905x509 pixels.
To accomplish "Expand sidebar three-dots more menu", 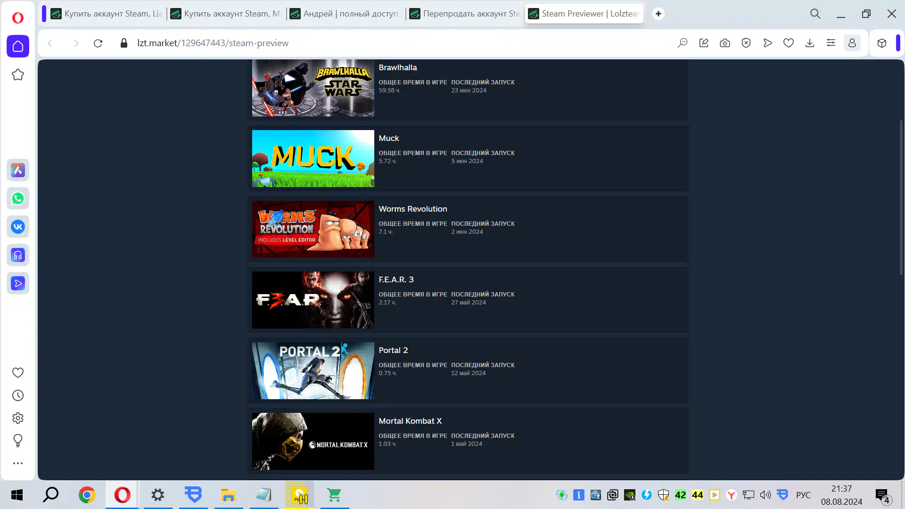I will coord(18,463).
